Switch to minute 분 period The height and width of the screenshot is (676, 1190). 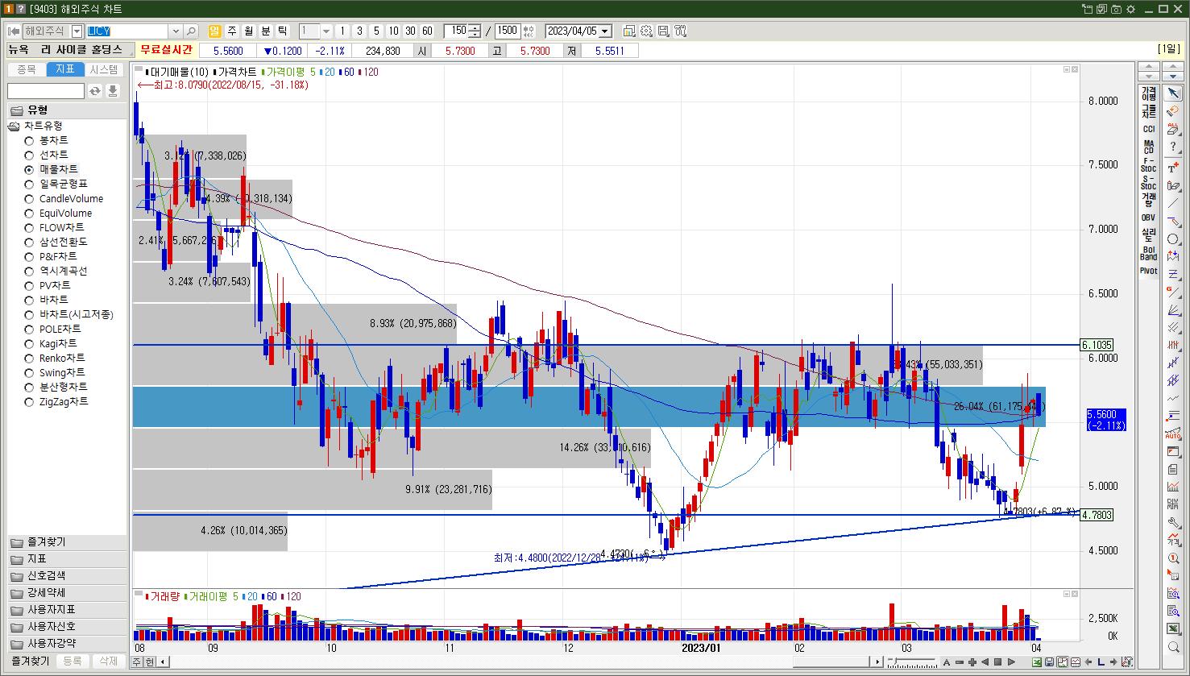click(266, 31)
